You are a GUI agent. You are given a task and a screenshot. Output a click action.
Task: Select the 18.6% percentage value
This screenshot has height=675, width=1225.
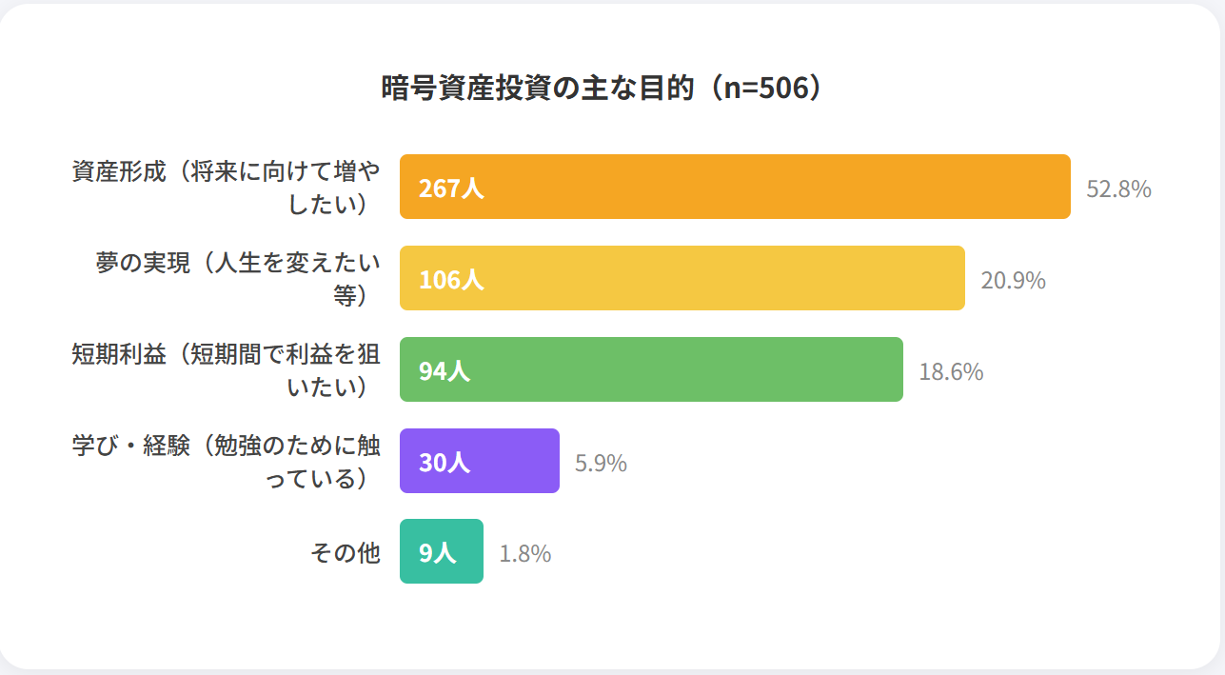click(950, 371)
